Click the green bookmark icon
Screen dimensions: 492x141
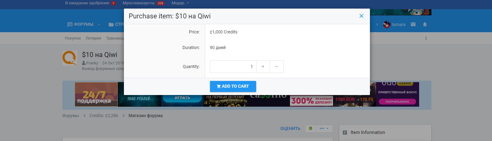click(311, 128)
